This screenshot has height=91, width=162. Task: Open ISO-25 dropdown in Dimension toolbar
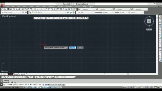point(66,77)
